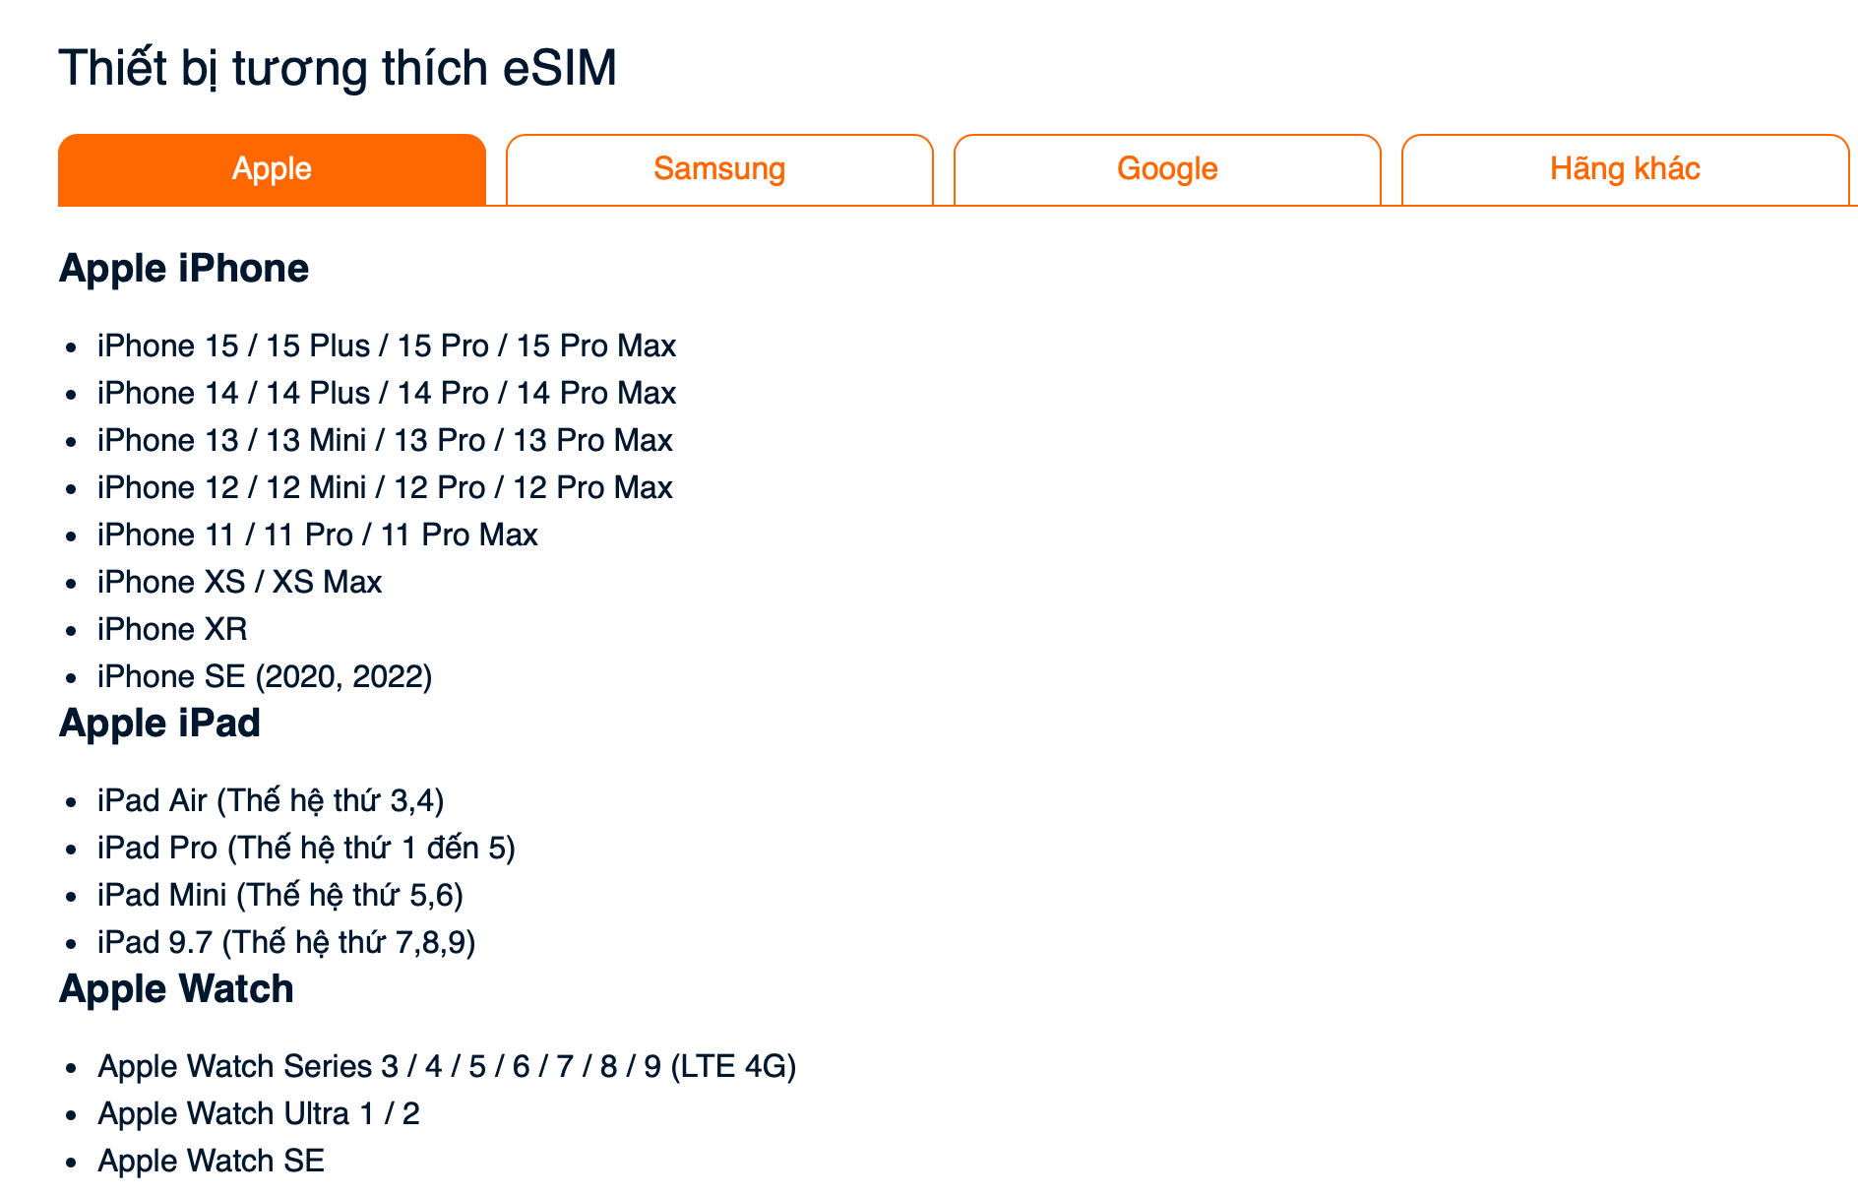Screen dimensions: 1858x1197
Task: Click the Apple Watch section heading
Action: tap(176, 989)
